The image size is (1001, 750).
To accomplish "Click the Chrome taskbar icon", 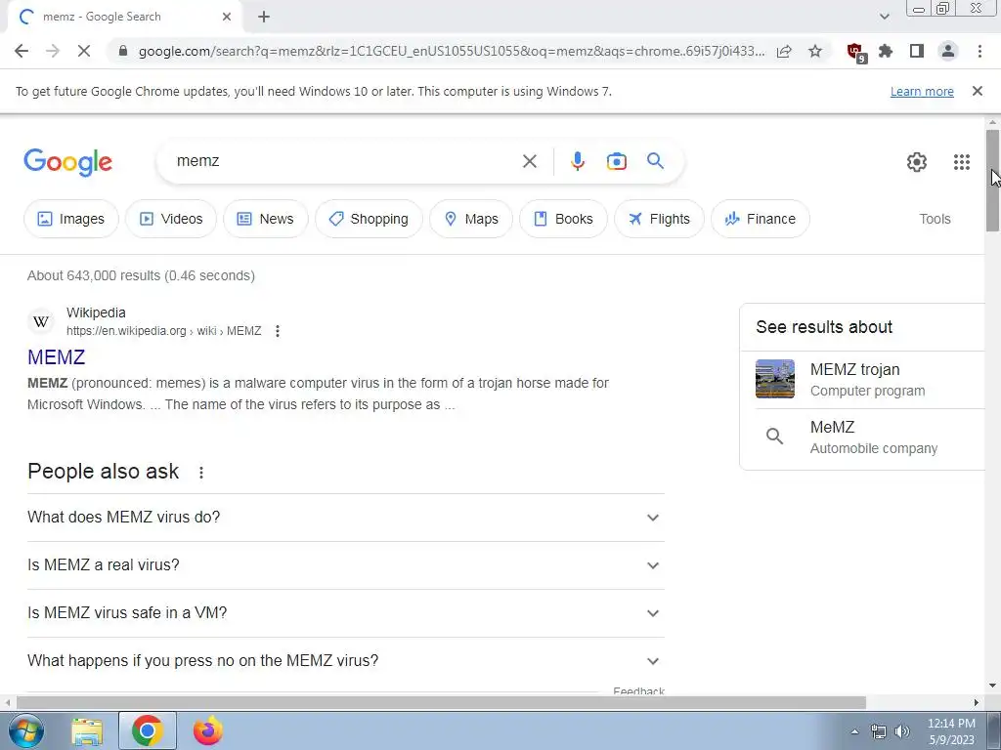I will pos(147,730).
